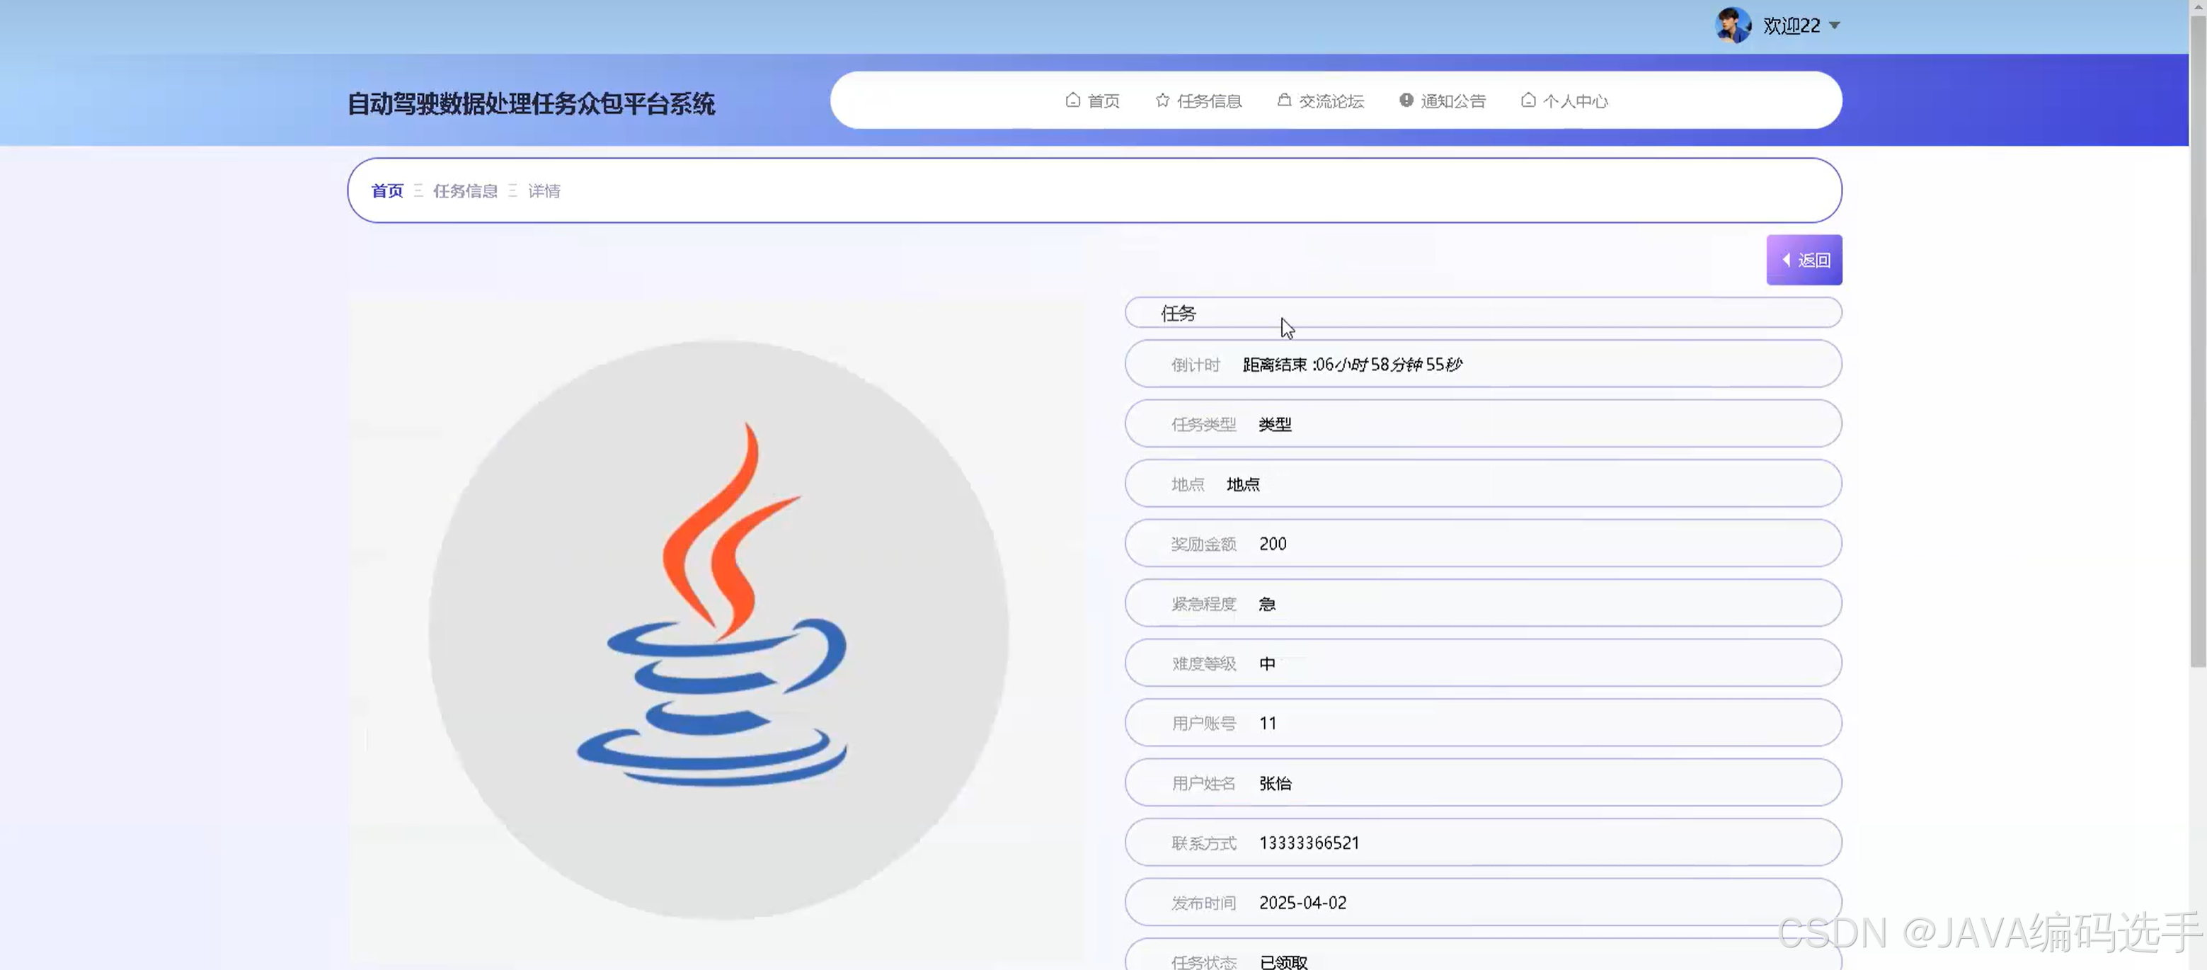Click the bag icon beside 交流论坛
This screenshot has height=970, width=2207.
tap(1284, 101)
